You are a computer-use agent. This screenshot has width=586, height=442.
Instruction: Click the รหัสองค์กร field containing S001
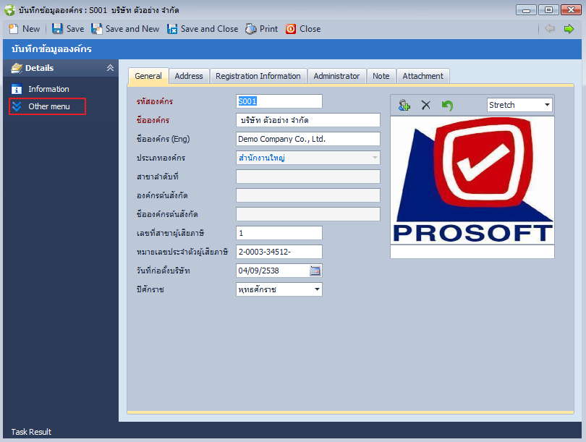(x=279, y=101)
